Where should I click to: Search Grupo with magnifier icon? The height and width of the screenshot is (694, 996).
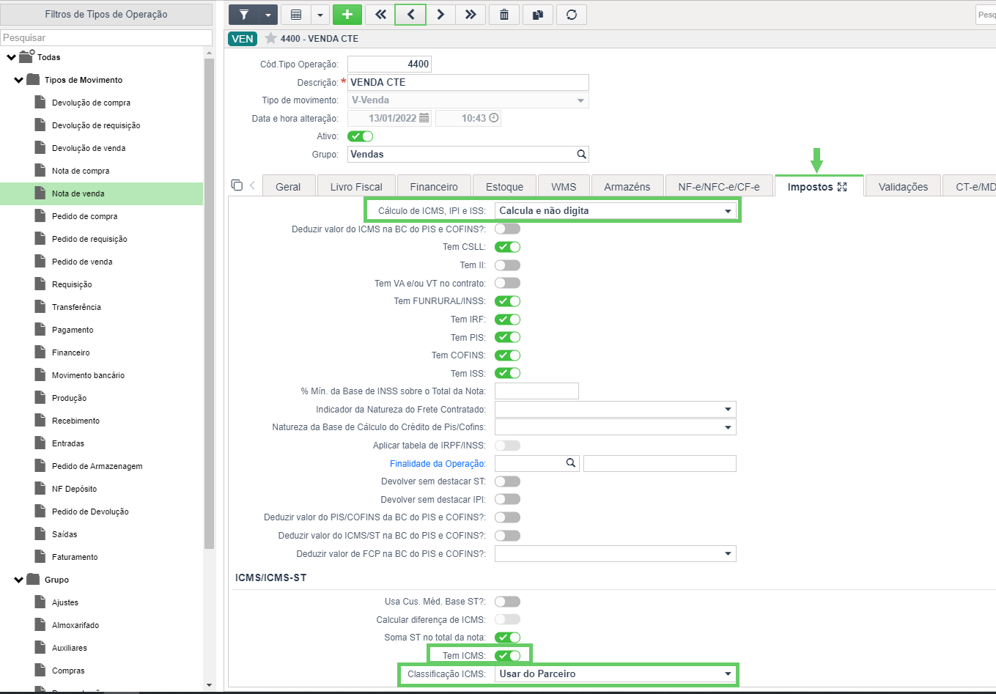(581, 154)
